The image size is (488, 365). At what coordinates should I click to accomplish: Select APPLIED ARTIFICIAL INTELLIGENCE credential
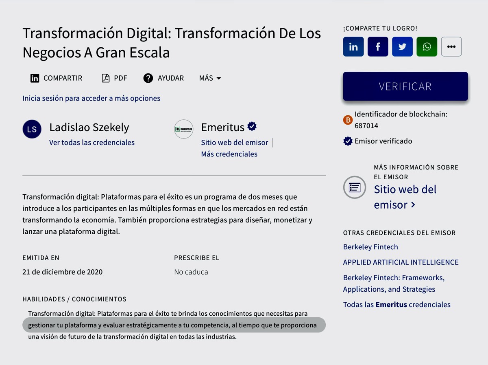click(401, 262)
